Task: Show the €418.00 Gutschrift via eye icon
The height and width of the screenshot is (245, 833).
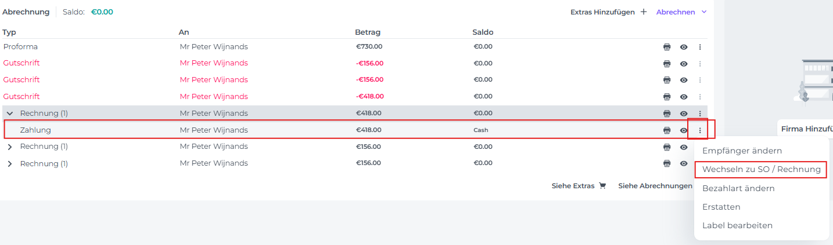Action: click(x=684, y=97)
